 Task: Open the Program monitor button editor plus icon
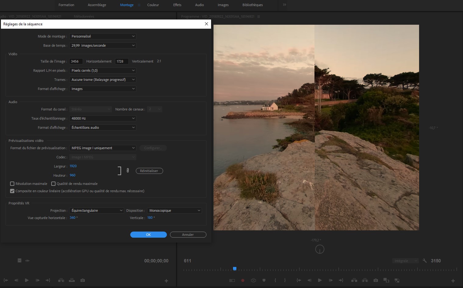pos(453,281)
